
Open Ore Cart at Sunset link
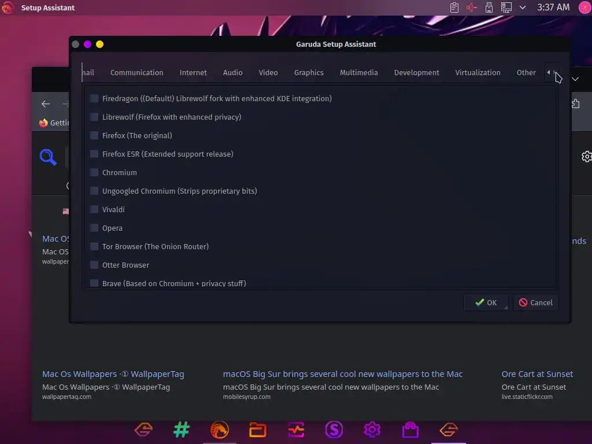tap(537, 374)
